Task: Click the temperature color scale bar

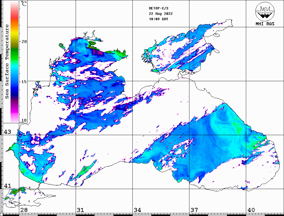Action: tap(15, 62)
